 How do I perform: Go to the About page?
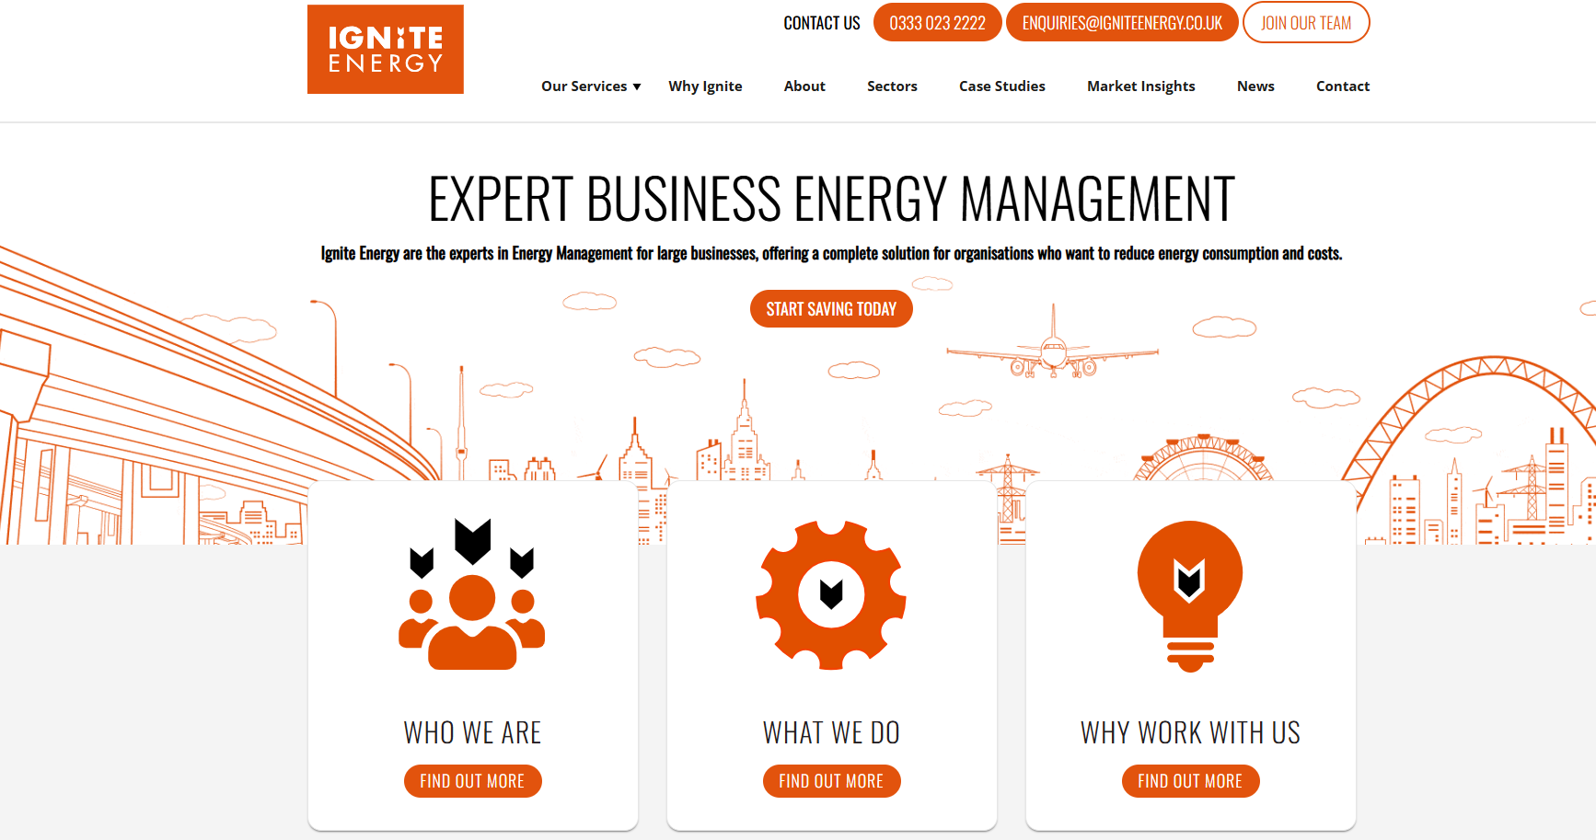point(804,86)
